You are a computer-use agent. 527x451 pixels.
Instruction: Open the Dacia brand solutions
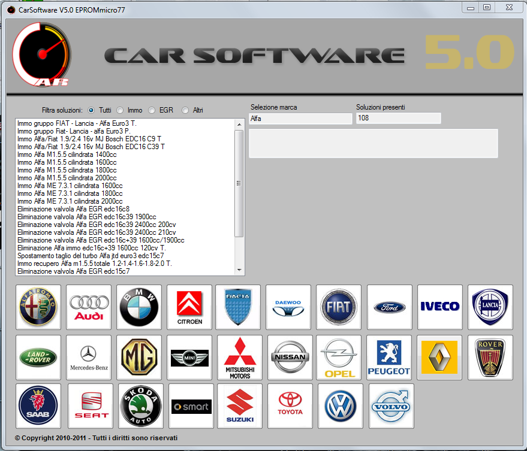pos(238,307)
